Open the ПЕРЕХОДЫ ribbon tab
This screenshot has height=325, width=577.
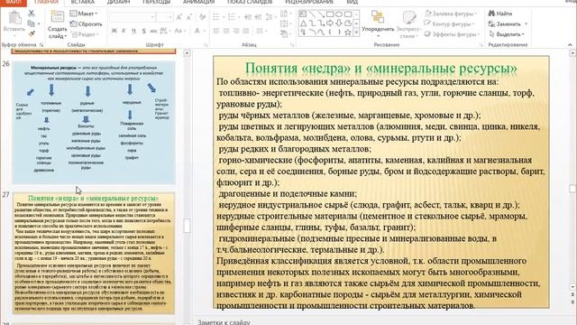[x=156, y=2]
